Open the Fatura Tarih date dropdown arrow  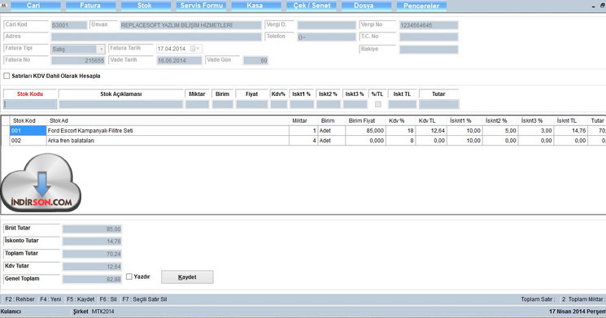(198, 49)
